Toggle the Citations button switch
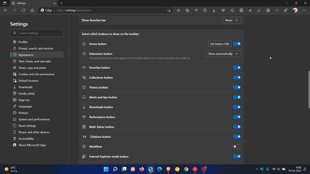 [237, 136]
